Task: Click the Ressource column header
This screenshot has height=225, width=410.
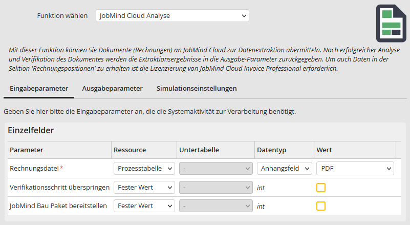Action: 130,150
